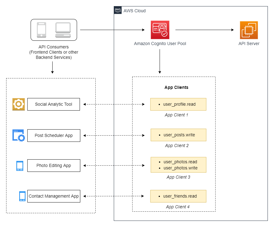Screen dimensions: 274x227
Task: Click the App Client 3 caption
Action: (x=178, y=177)
